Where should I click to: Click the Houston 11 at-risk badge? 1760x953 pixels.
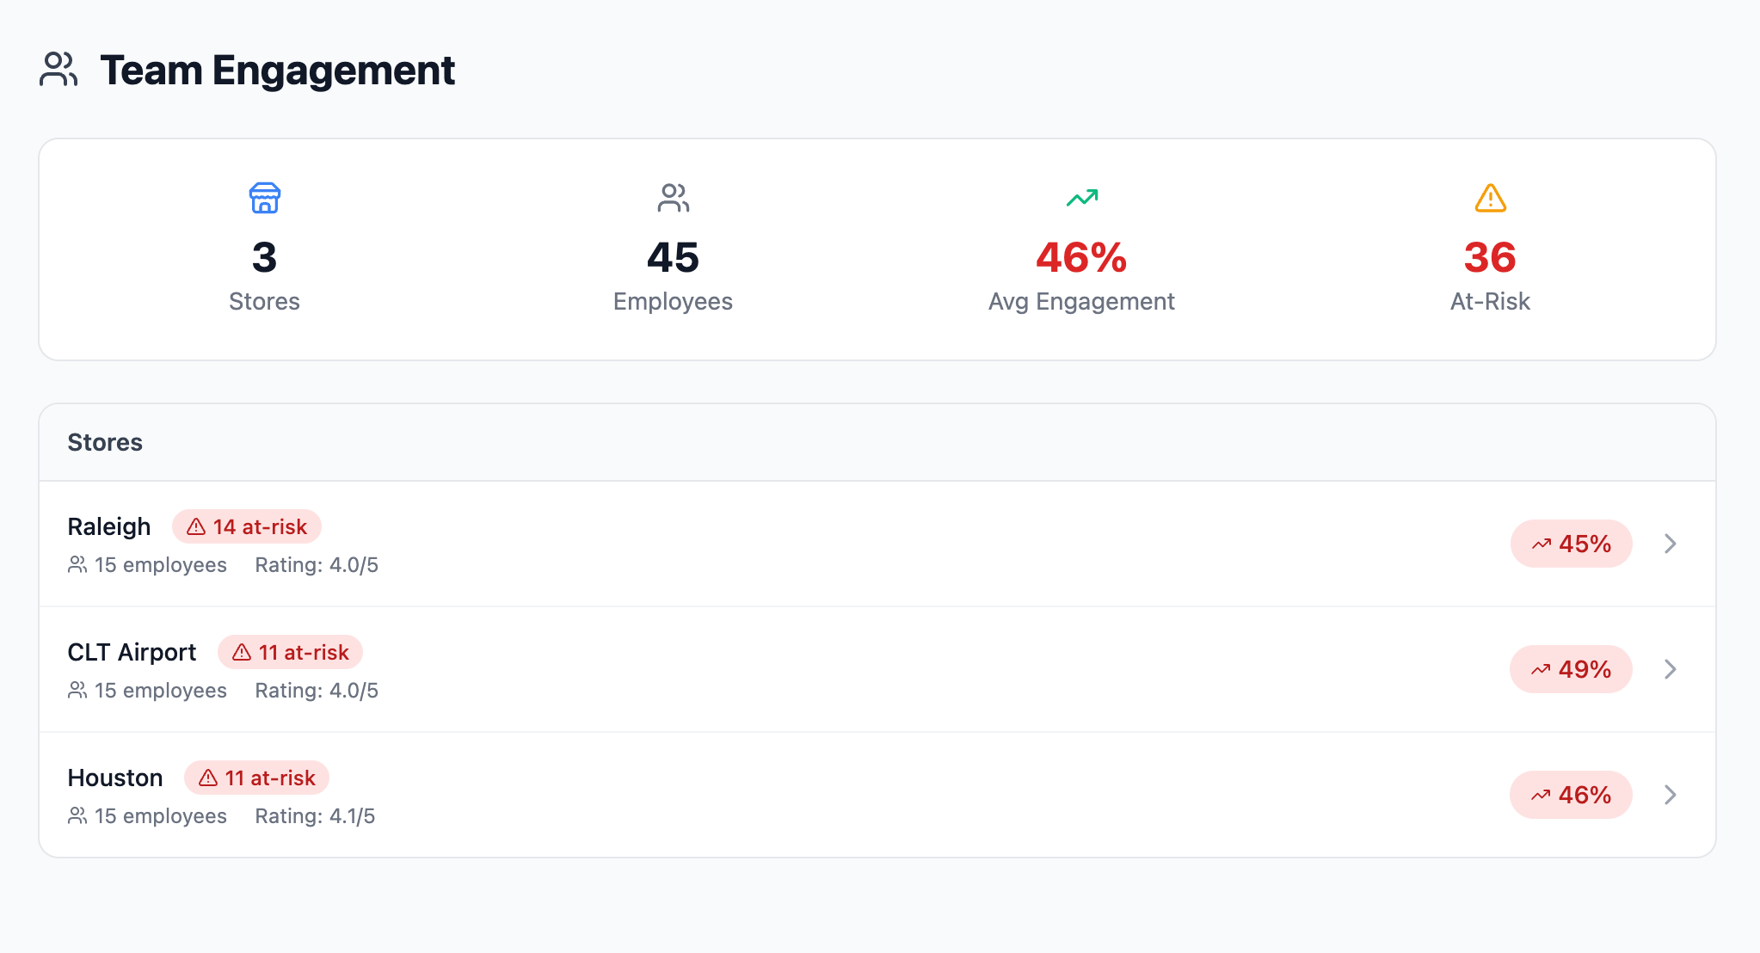(x=256, y=778)
